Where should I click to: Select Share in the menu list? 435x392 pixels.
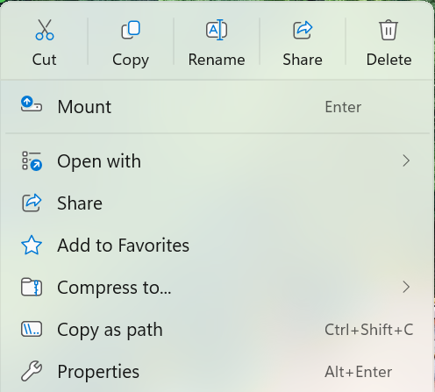tap(217, 203)
